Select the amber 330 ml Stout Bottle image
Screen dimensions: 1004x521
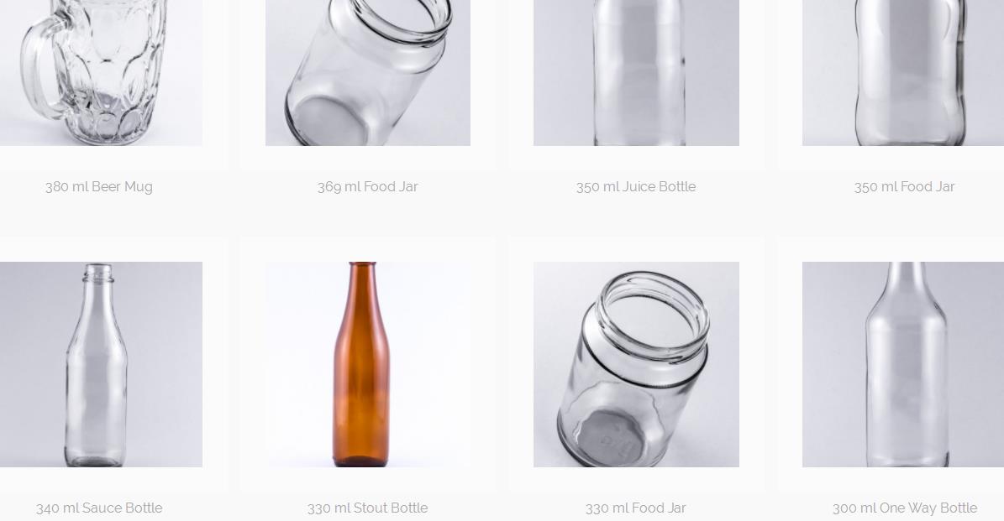367,364
